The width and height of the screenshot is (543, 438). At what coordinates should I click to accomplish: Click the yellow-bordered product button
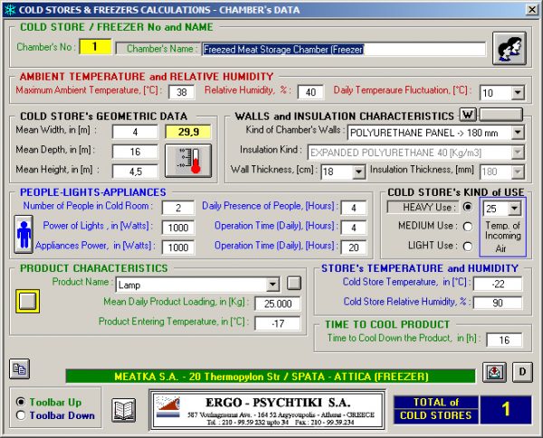pyautogui.click(x=28, y=301)
